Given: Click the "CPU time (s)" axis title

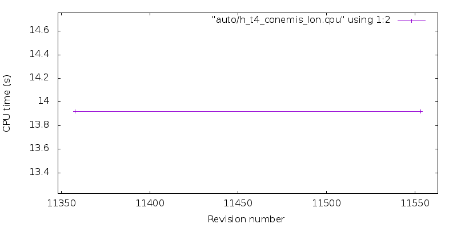Looking at the screenshot, I should pos(7,103).
